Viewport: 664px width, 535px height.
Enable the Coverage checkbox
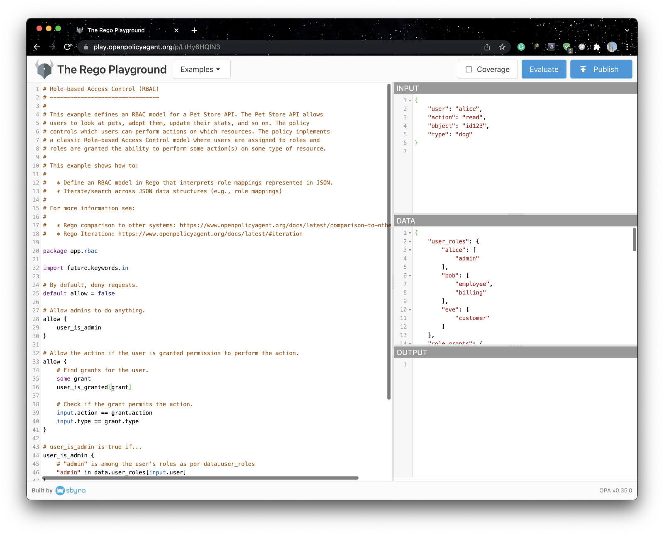pyautogui.click(x=469, y=69)
